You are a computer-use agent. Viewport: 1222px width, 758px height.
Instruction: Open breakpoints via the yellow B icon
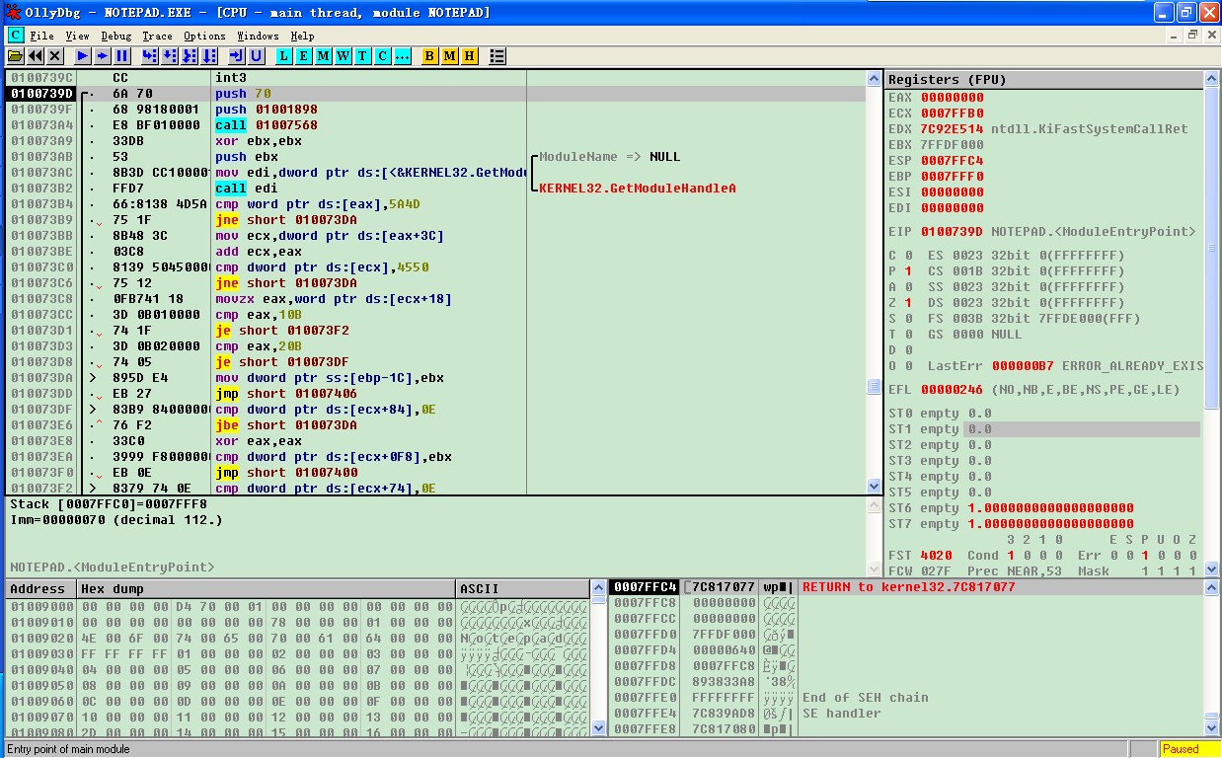pyautogui.click(x=430, y=56)
